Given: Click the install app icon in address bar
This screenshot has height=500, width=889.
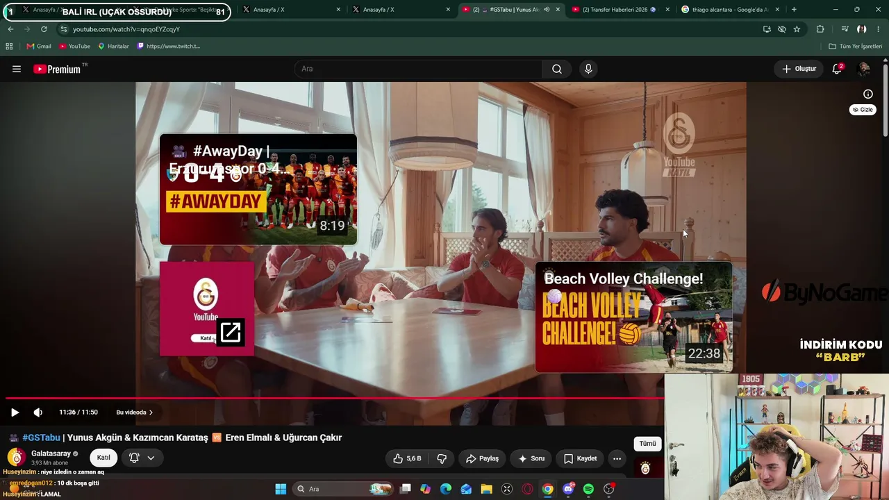Looking at the screenshot, I should [767, 29].
